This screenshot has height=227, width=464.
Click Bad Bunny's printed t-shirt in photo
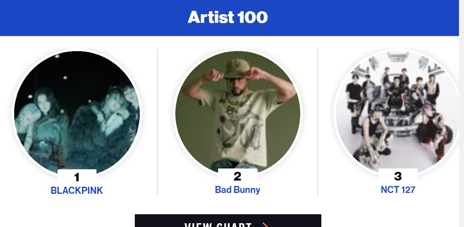[240, 127]
